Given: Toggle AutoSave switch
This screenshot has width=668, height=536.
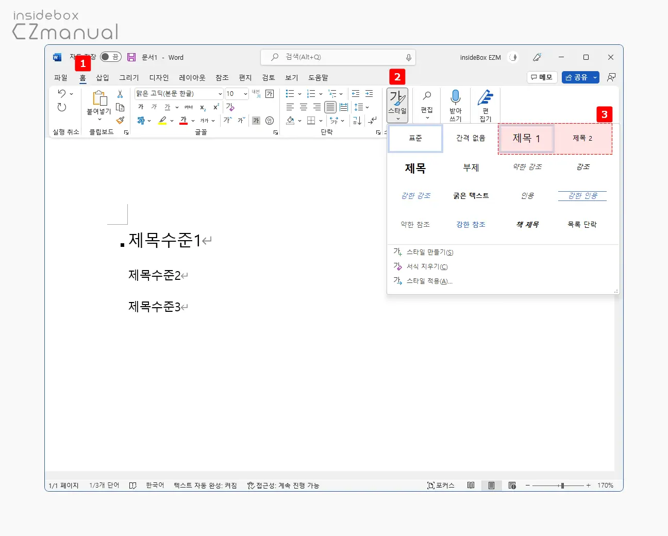Looking at the screenshot, I should pyautogui.click(x=110, y=57).
